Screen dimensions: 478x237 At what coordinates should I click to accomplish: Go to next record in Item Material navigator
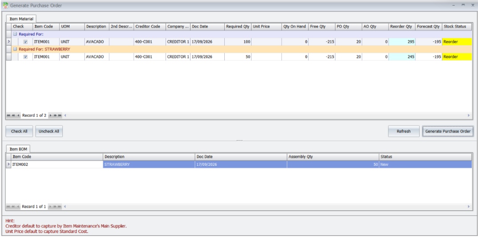[51, 116]
